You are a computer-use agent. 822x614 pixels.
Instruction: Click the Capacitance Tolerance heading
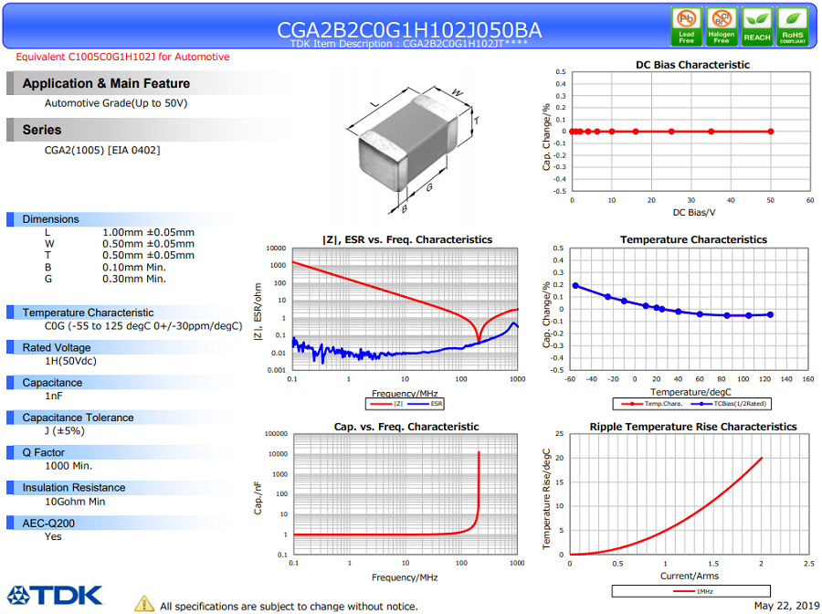click(x=78, y=418)
